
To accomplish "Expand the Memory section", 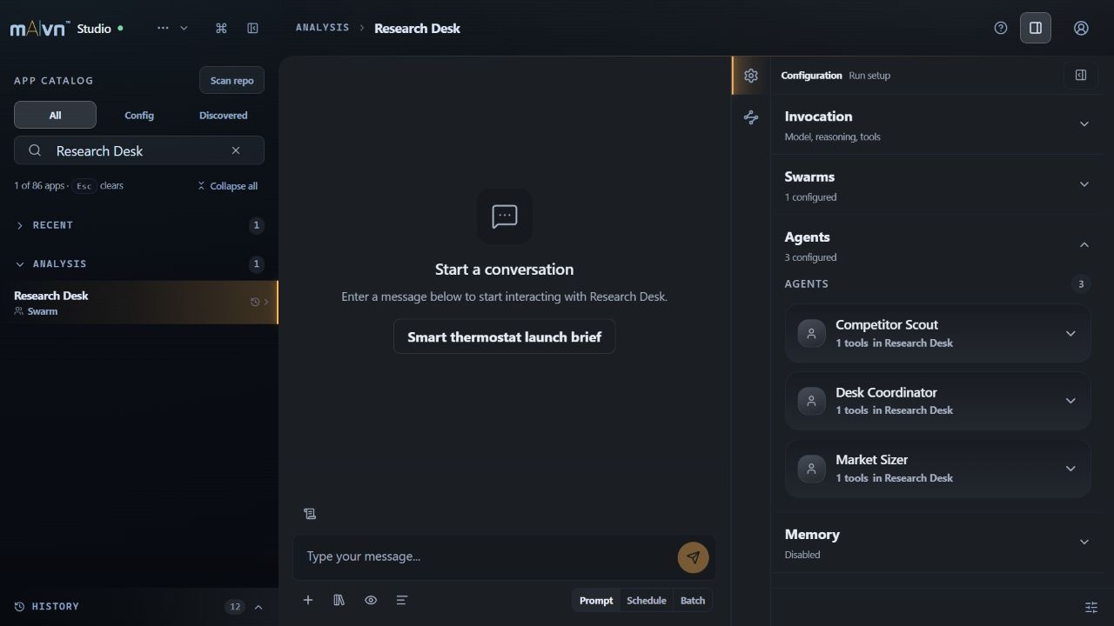I will click(938, 543).
